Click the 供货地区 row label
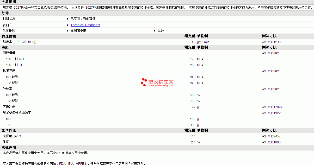This screenshot has width=314, height=165. [x=9, y=31]
